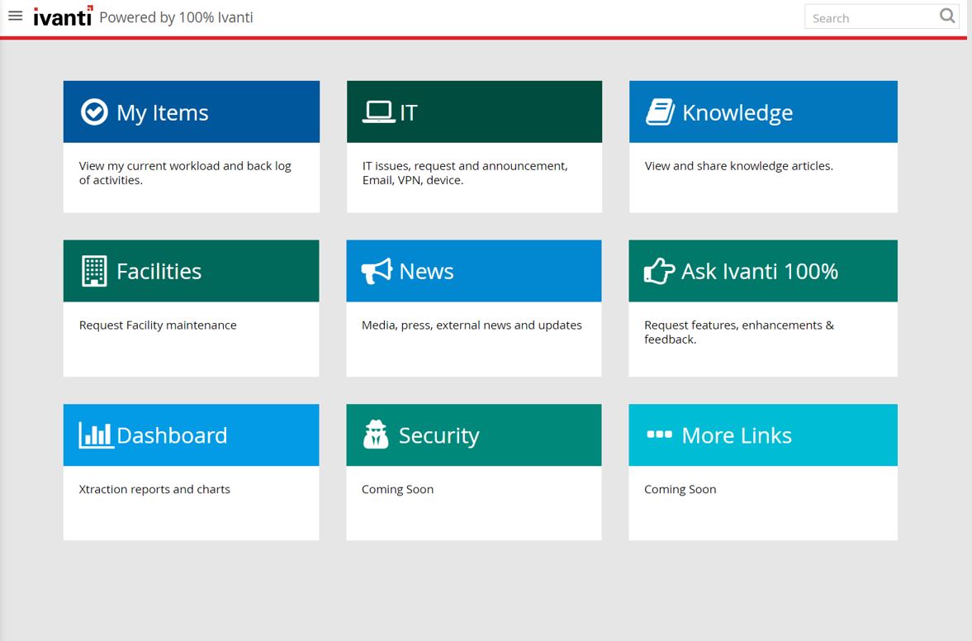
Task: Open the News and updates tile
Action: pyautogui.click(x=474, y=307)
